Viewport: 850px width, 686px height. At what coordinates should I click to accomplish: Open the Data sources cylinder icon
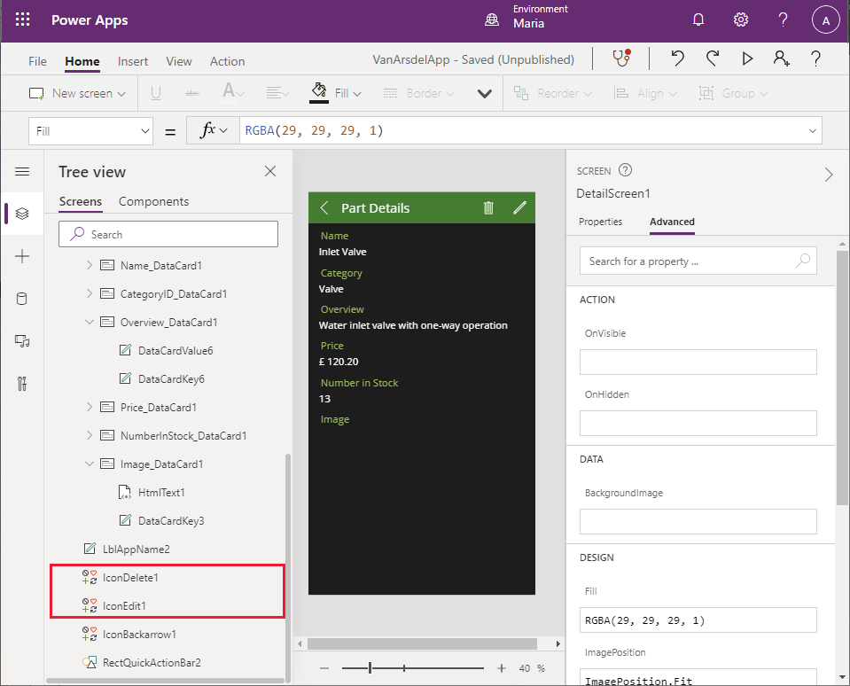coord(22,299)
